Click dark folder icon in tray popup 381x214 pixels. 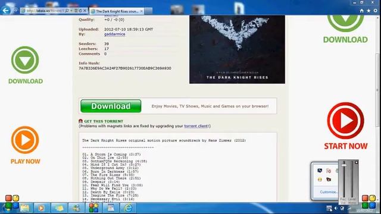coord(329,180)
